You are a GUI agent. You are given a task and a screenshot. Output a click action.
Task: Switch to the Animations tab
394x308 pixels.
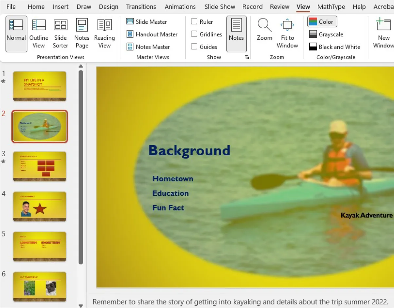click(180, 7)
